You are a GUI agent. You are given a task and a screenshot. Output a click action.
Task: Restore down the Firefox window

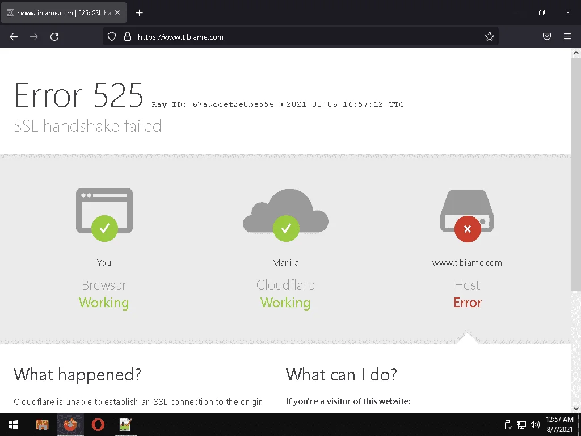[x=542, y=12]
